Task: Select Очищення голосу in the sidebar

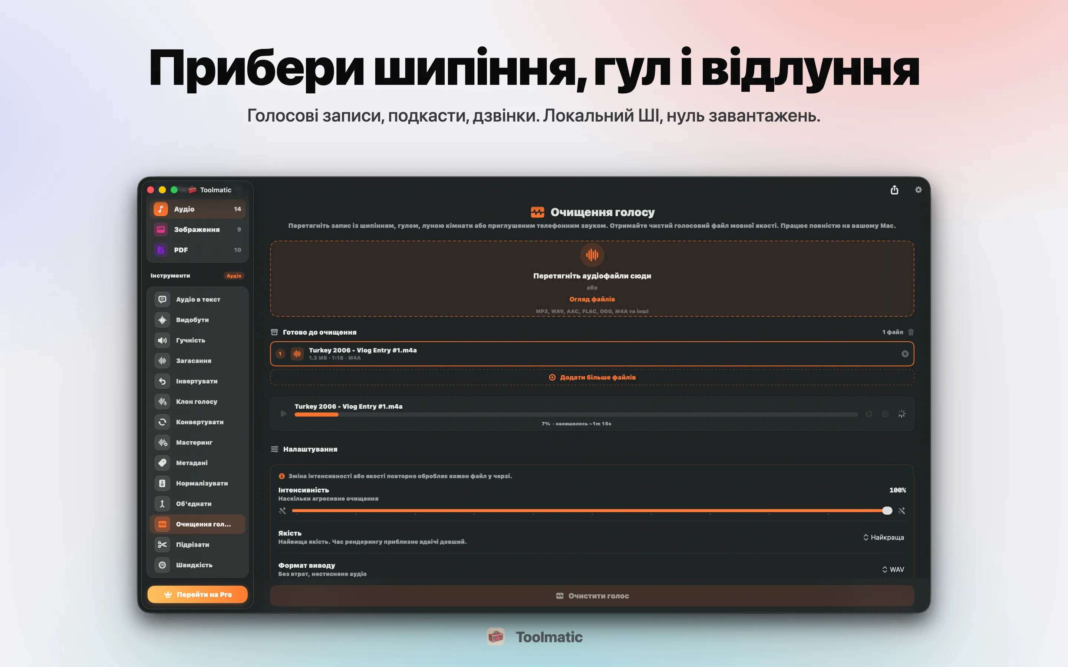Action: 197,524
